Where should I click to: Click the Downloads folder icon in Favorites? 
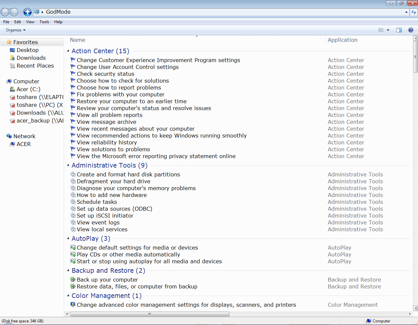12,58
